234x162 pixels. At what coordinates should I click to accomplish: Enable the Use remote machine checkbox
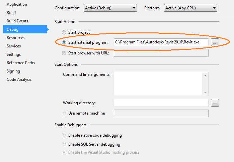[64, 113]
